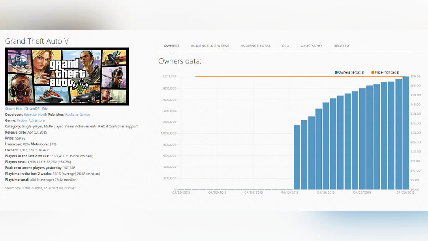Click Playtime in the last 2 weeks line

coord(52,174)
